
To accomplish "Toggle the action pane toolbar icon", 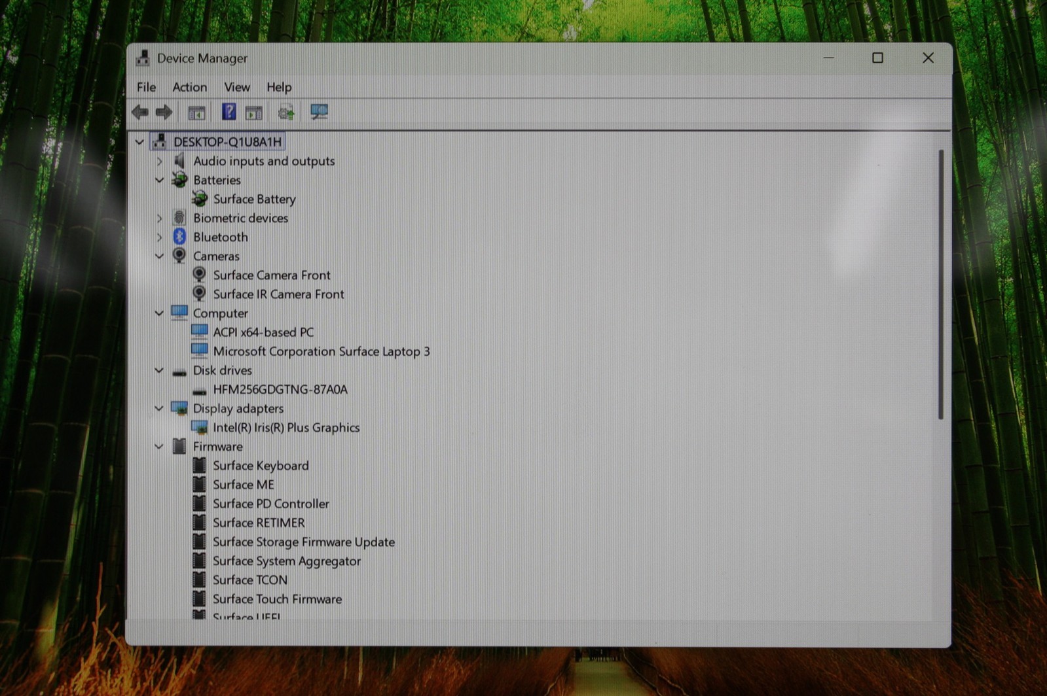I will tap(253, 113).
